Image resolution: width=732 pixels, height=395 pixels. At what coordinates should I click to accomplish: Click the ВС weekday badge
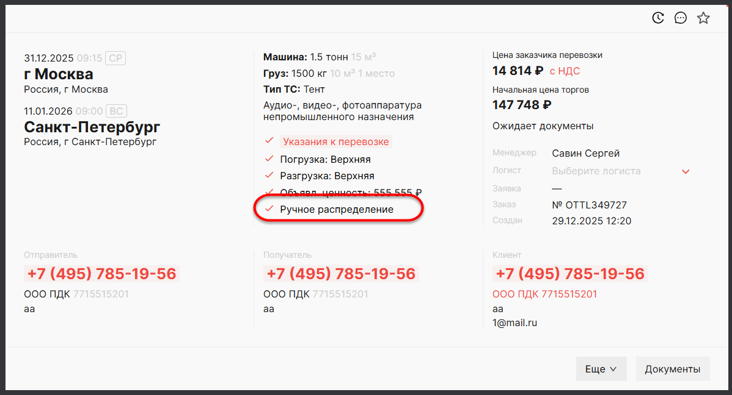point(115,111)
